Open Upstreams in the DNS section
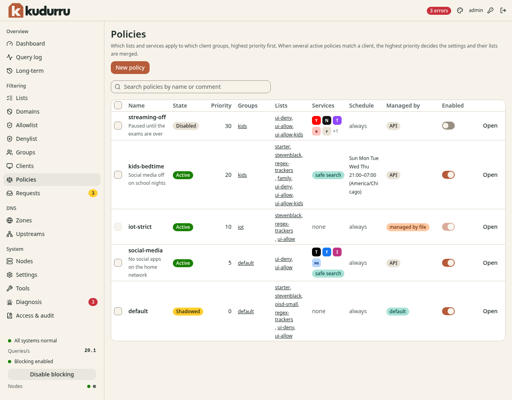The width and height of the screenshot is (512, 400). coord(52,234)
